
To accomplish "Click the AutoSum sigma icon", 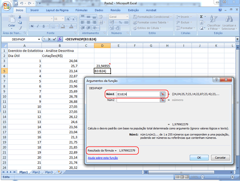I will (x=201, y=17).
